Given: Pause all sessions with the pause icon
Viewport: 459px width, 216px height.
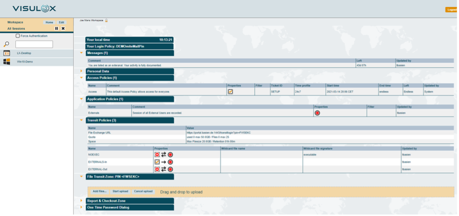Looking at the screenshot, I should coord(56,28).
